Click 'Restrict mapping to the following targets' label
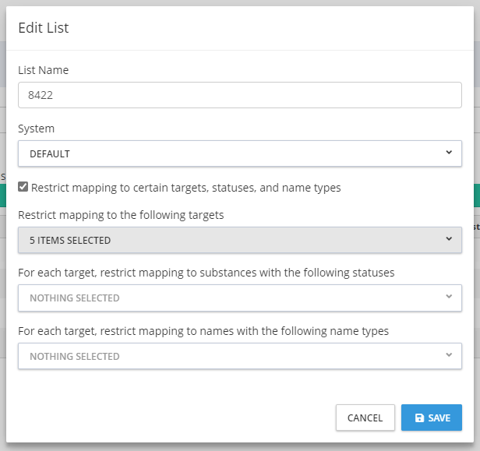This screenshot has height=451, width=480. [x=121, y=215]
